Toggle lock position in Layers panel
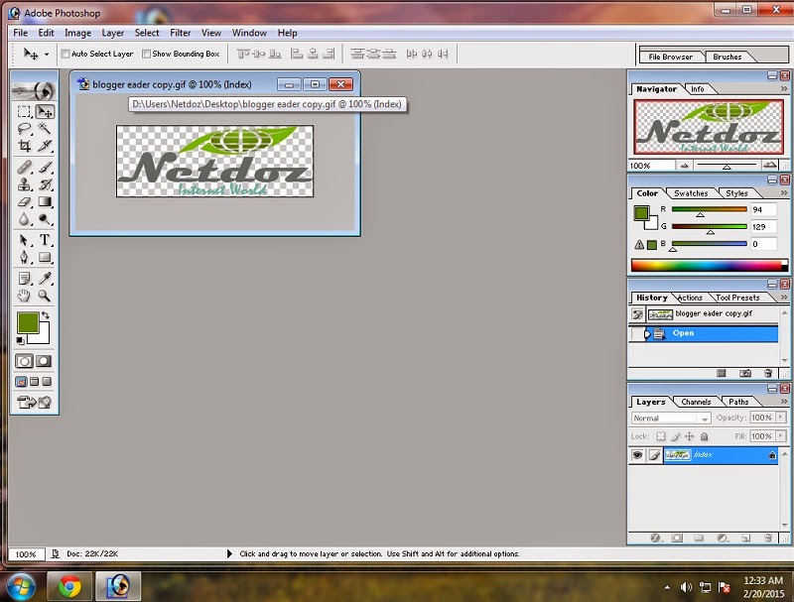The image size is (794, 602). coord(689,436)
